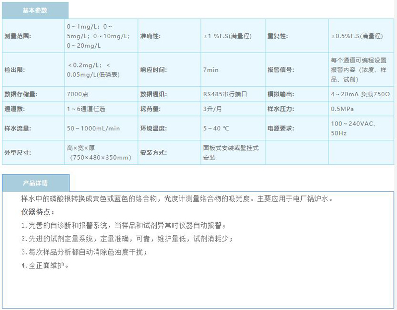Image resolution: width=397 pixels, height=310 pixels.
Task: Click the 50~1000mL/min flow value
Action: 93,128
